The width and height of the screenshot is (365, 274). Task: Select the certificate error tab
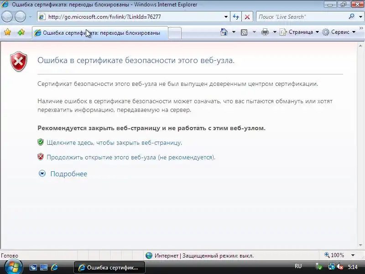pyautogui.click(x=100, y=33)
